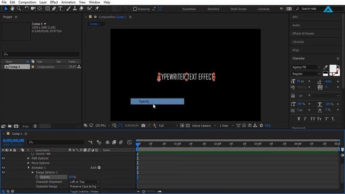Select the Clone Stamp tool
The image size is (345, 194).
click(x=75, y=9)
